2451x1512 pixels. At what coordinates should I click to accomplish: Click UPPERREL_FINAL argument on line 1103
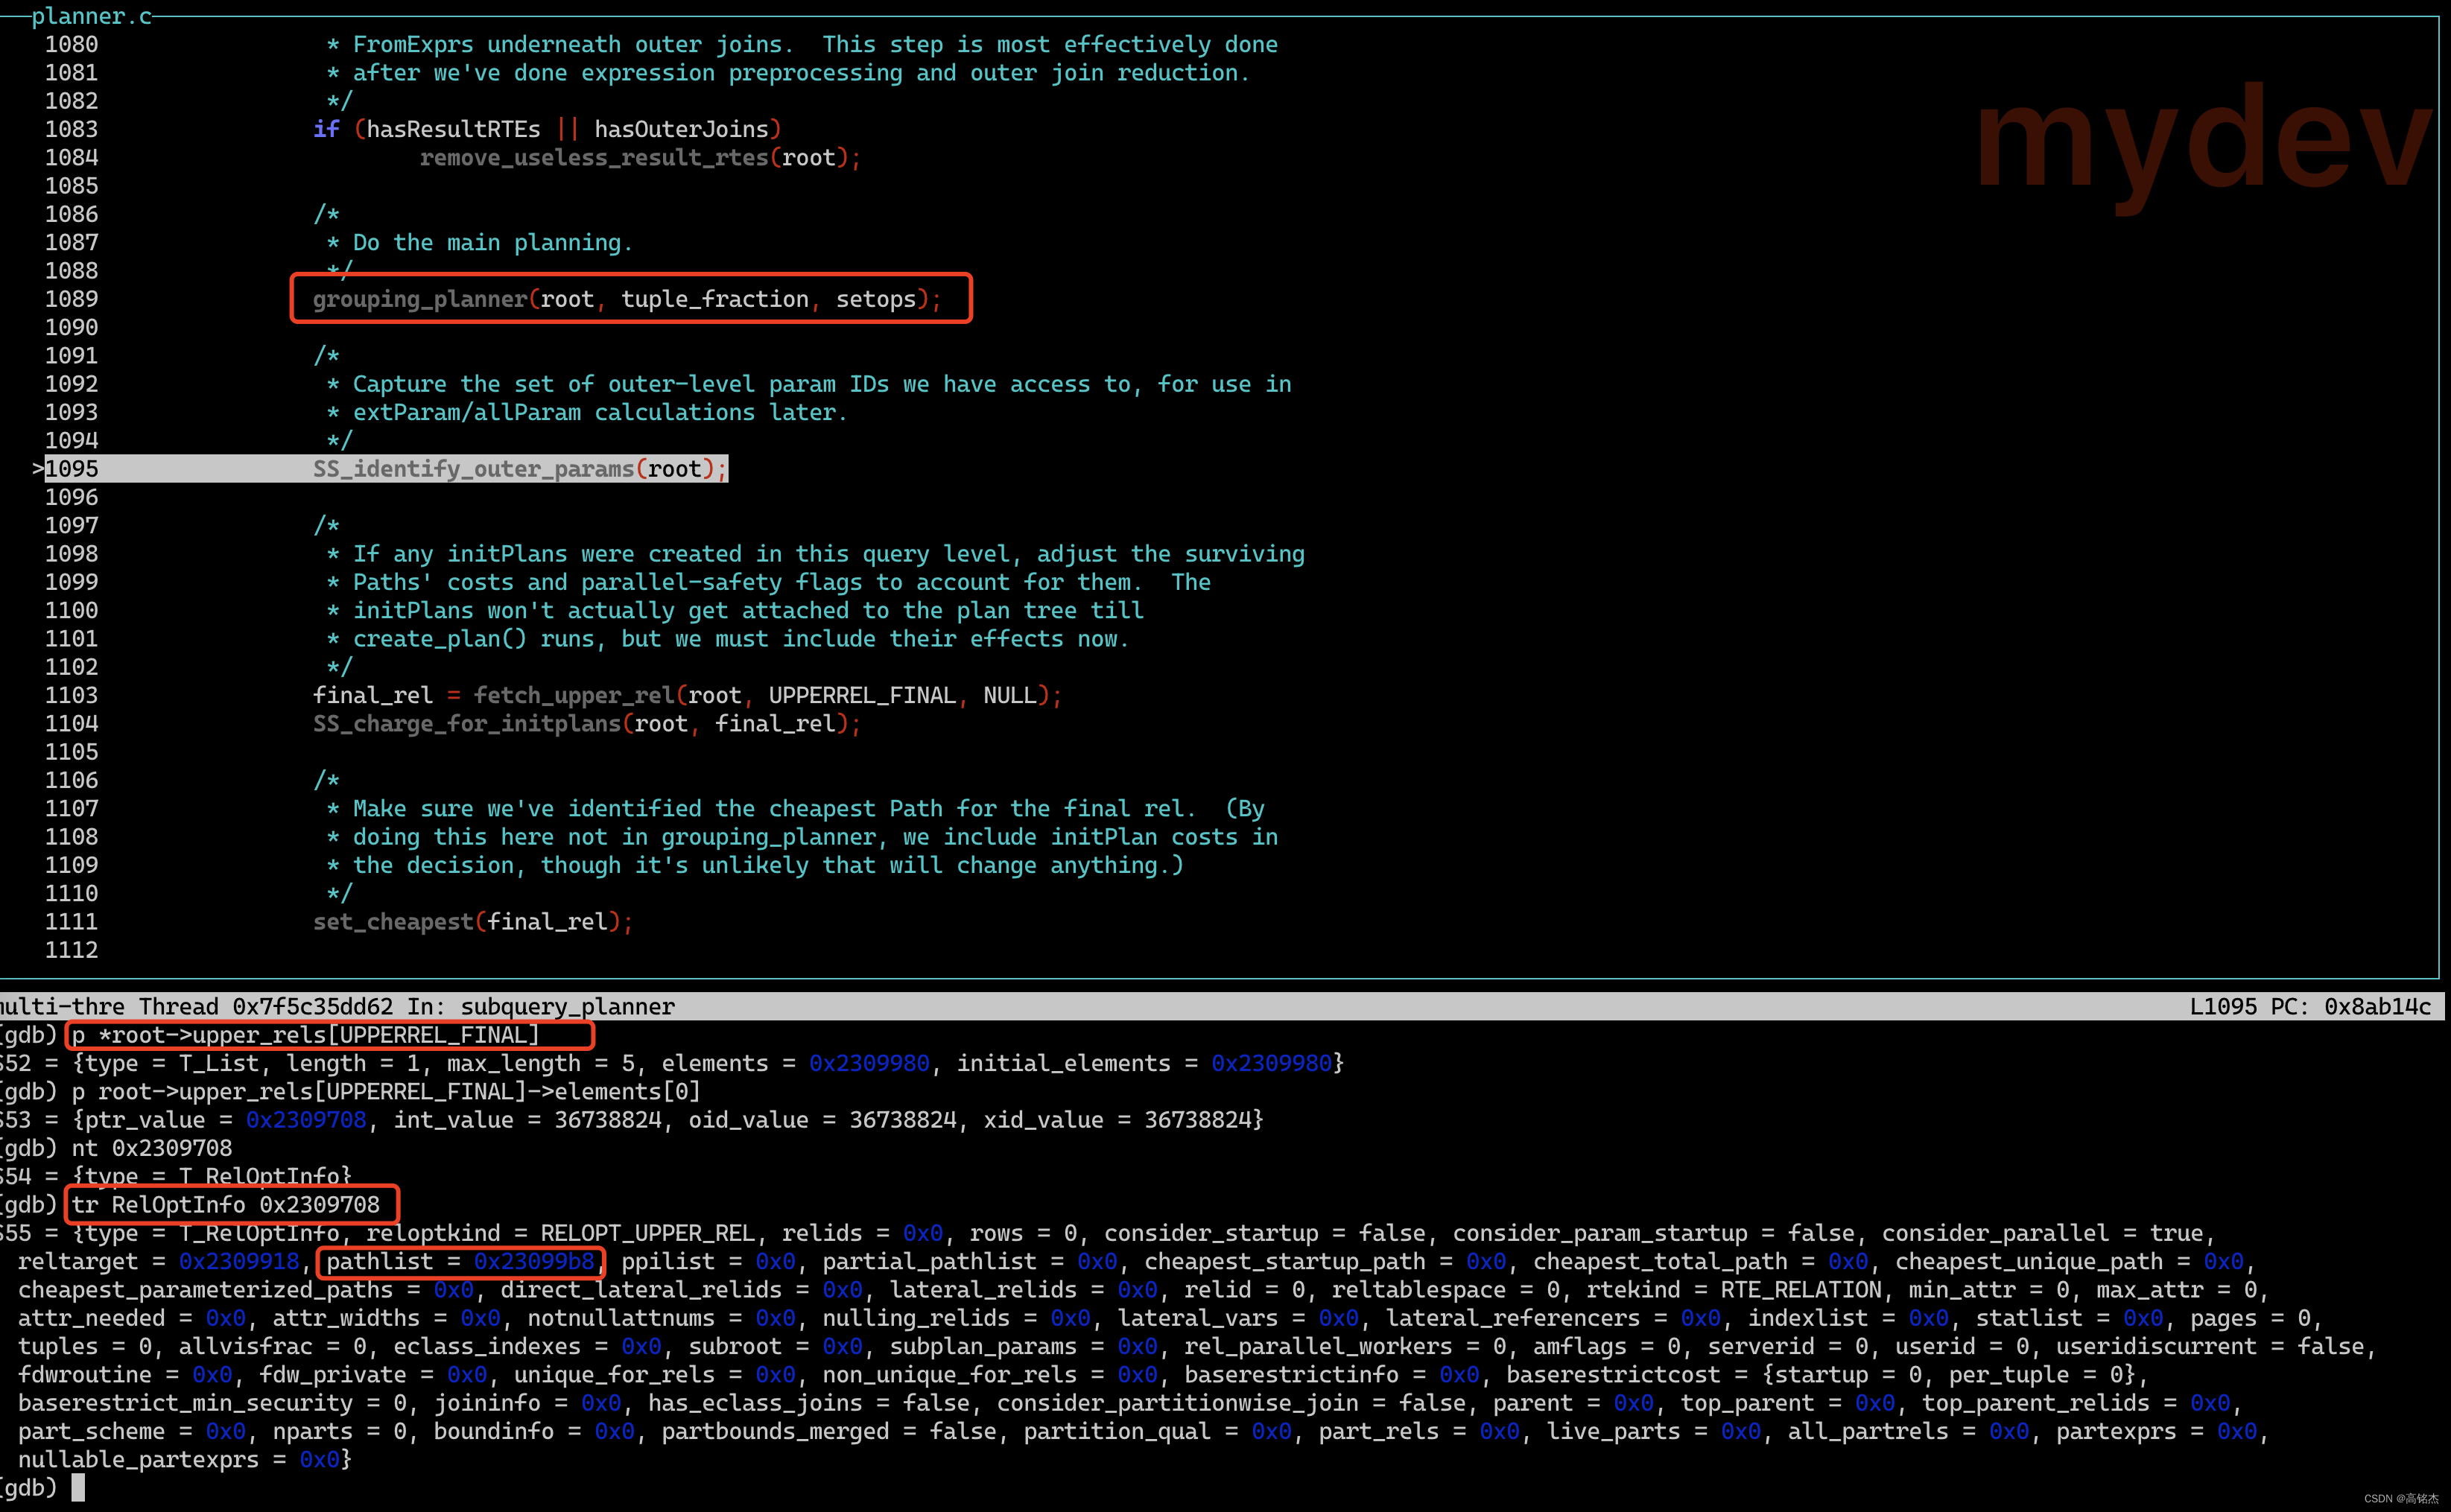(862, 695)
